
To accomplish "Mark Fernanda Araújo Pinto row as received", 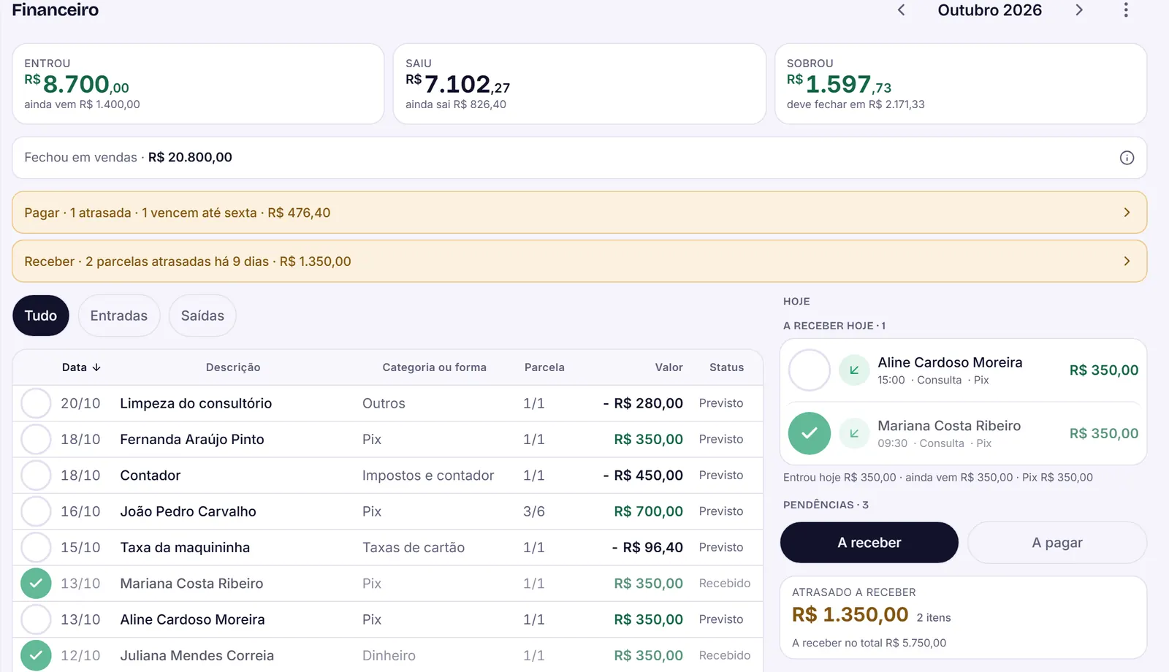I will (36, 439).
